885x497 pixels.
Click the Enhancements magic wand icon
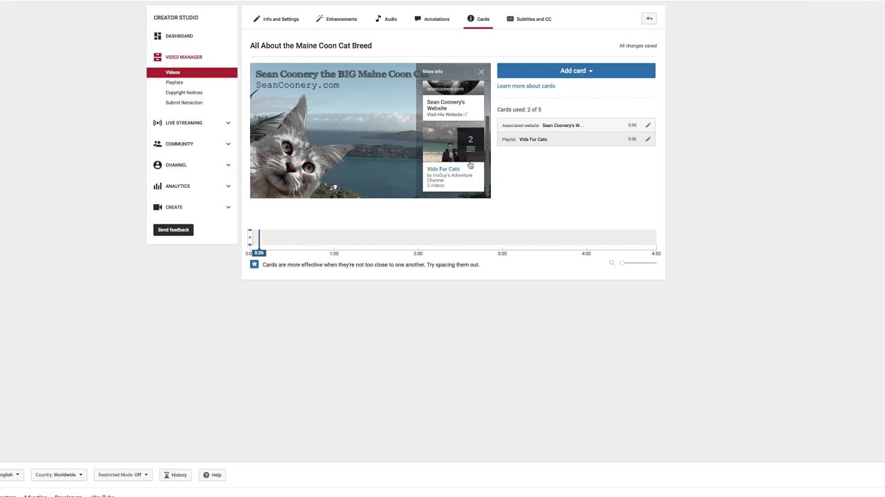[x=319, y=19]
